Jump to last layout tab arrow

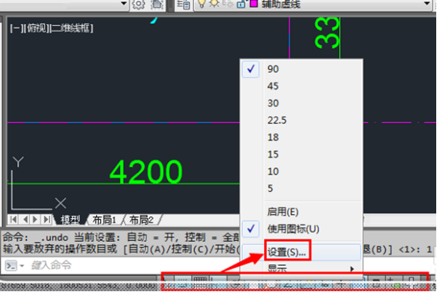pos(47,220)
